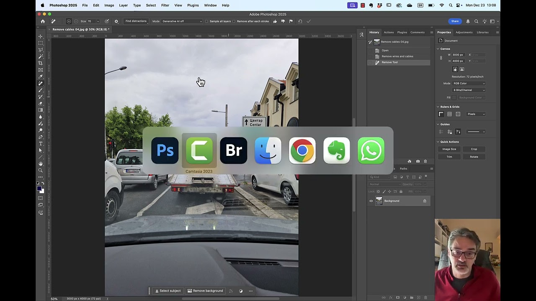Click the foreground color swatch in the toolbar
This screenshot has width=536, height=301.
click(x=39, y=188)
